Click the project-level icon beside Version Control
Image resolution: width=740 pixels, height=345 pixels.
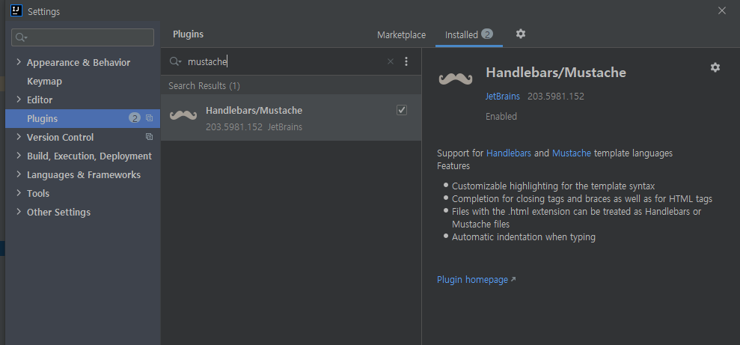coord(149,137)
